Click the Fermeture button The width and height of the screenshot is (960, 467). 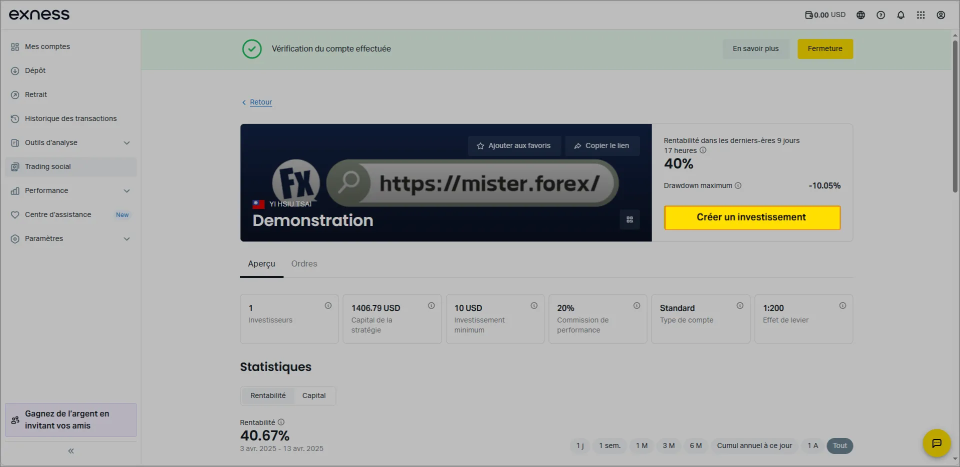click(825, 48)
